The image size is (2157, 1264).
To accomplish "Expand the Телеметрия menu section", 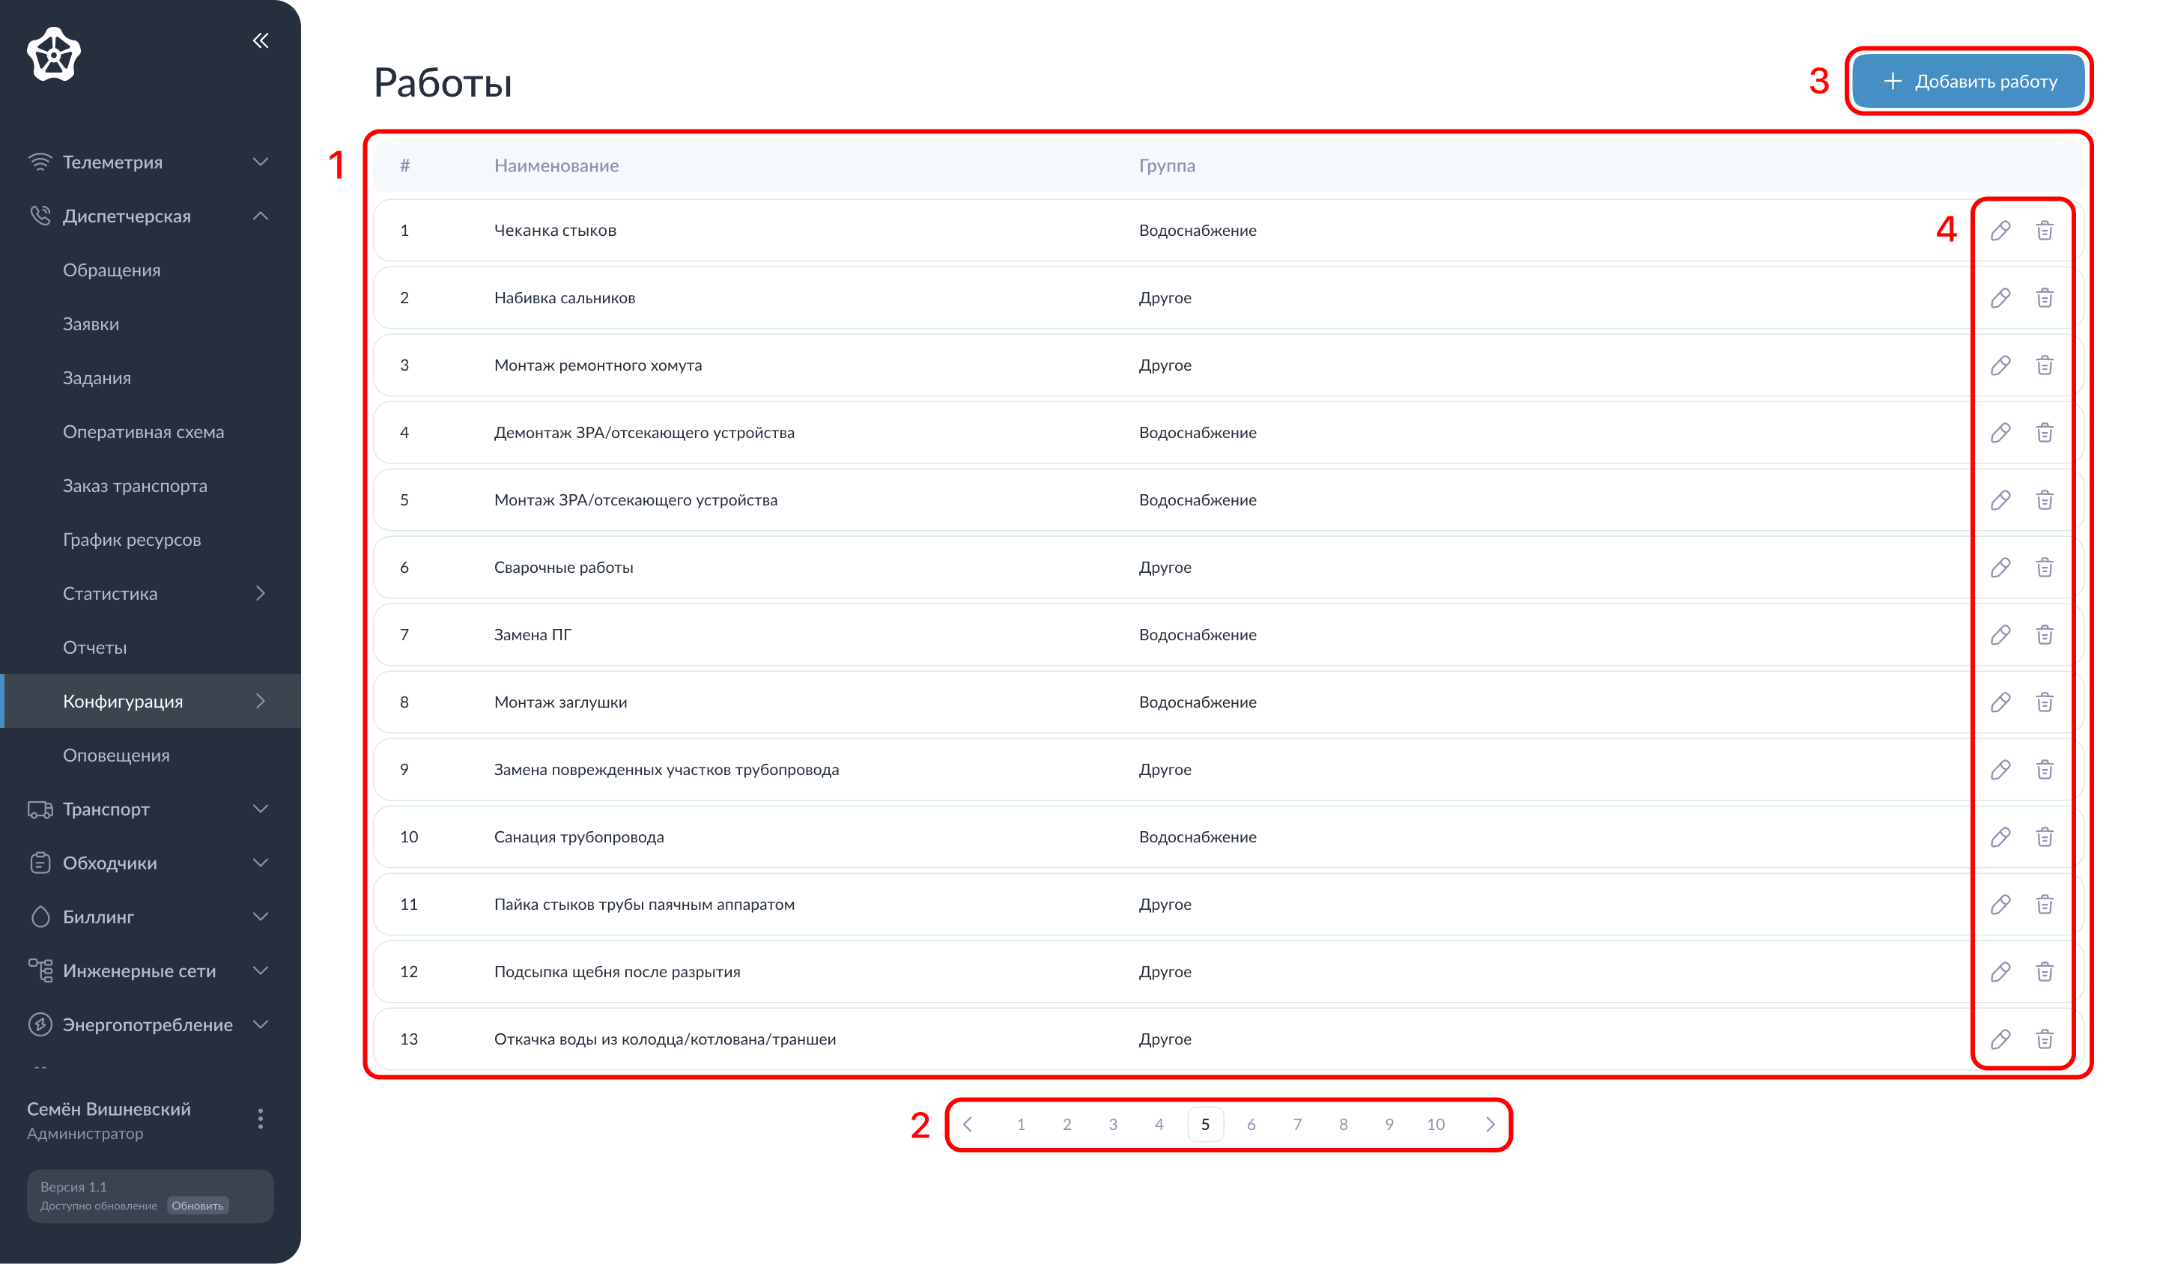I will pyautogui.click(x=261, y=162).
